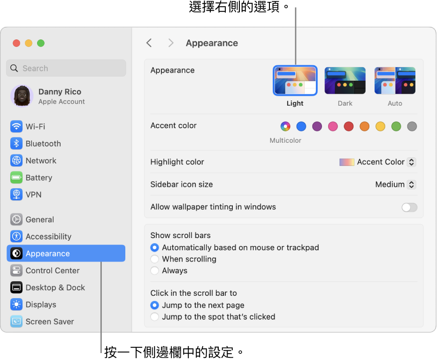Select Jump to the spot that's clicked
437x362 pixels.
coord(155,317)
